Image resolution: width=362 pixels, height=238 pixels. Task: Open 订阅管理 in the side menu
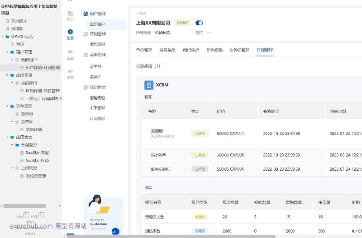(97, 119)
